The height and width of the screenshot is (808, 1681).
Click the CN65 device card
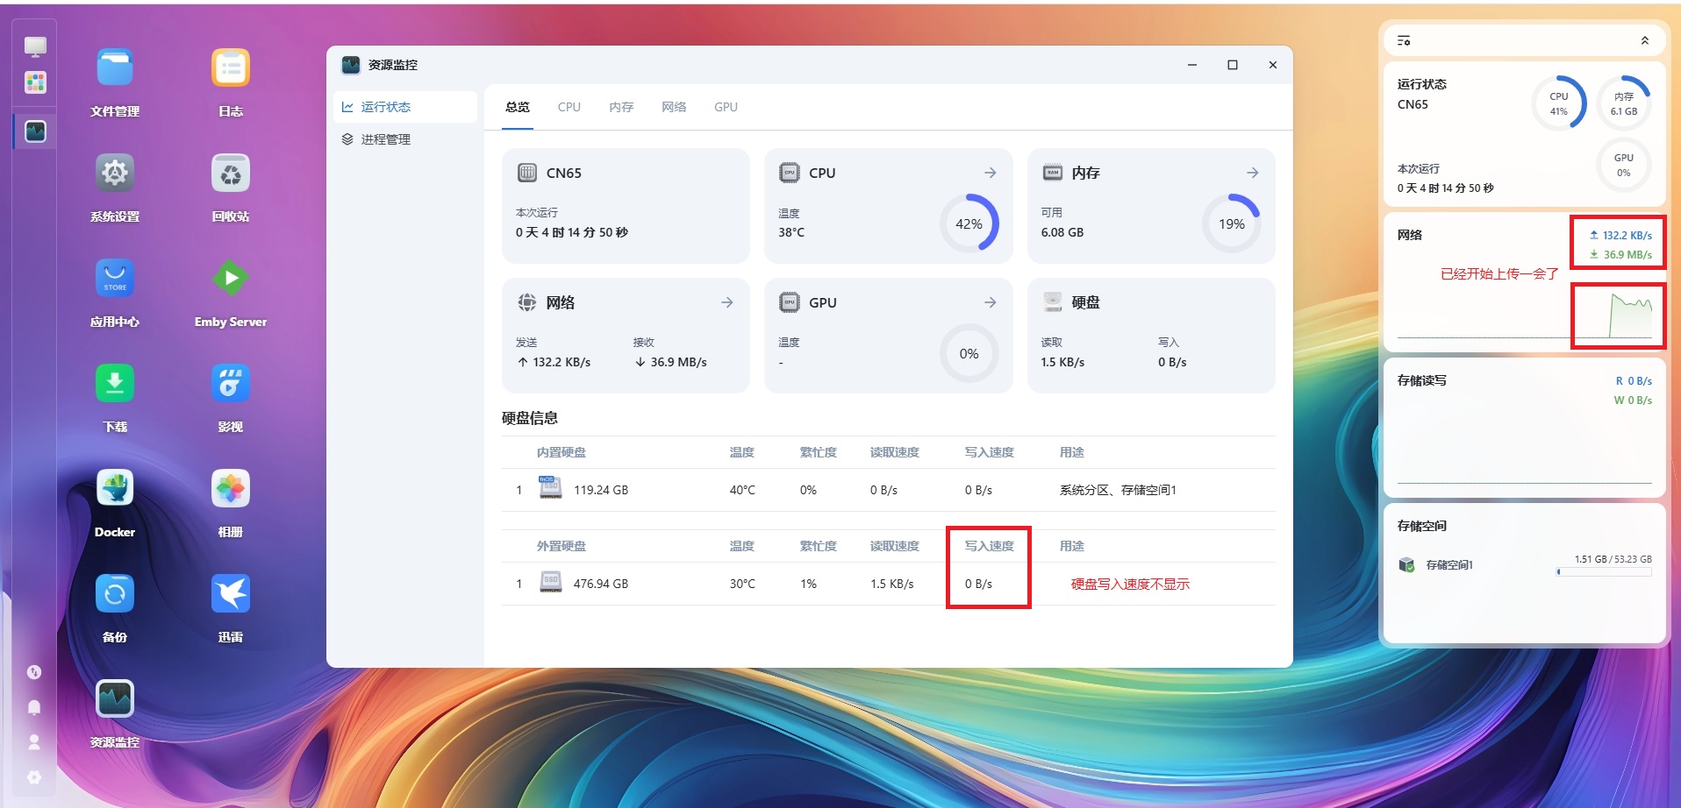click(x=626, y=205)
